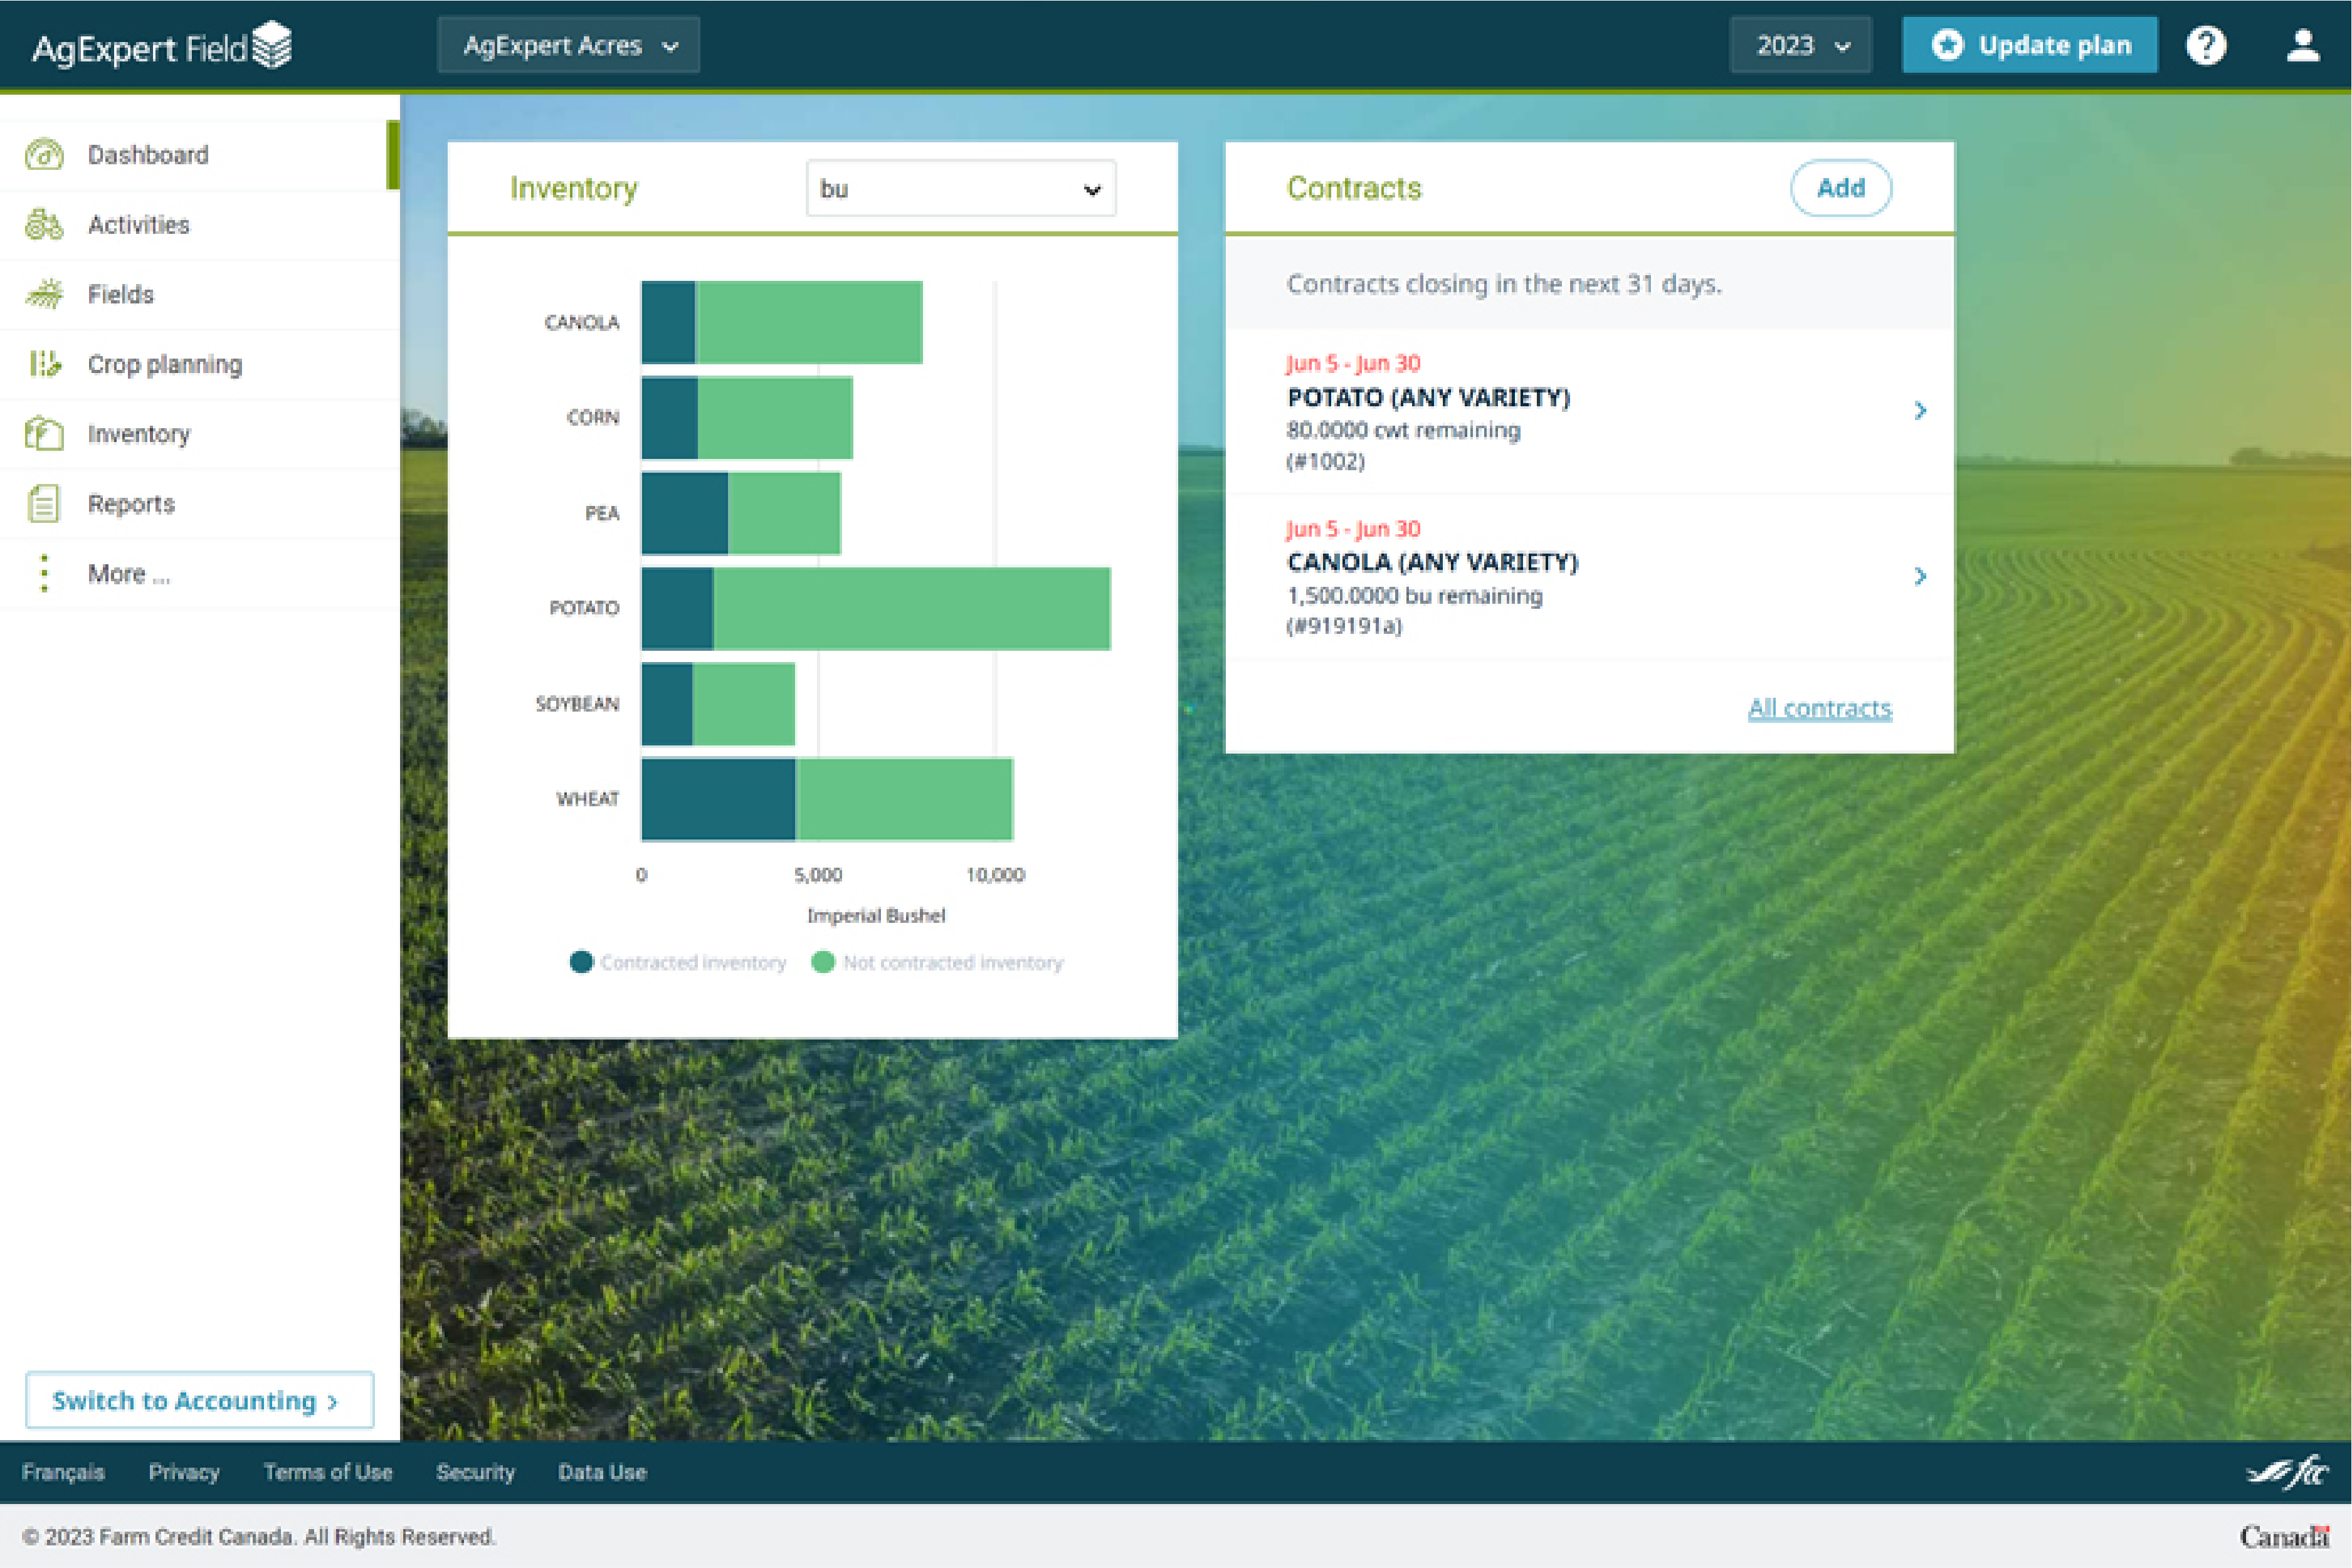Open the More... menu item
This screenshot has width=2352, height=1568.
click(200, 574)
